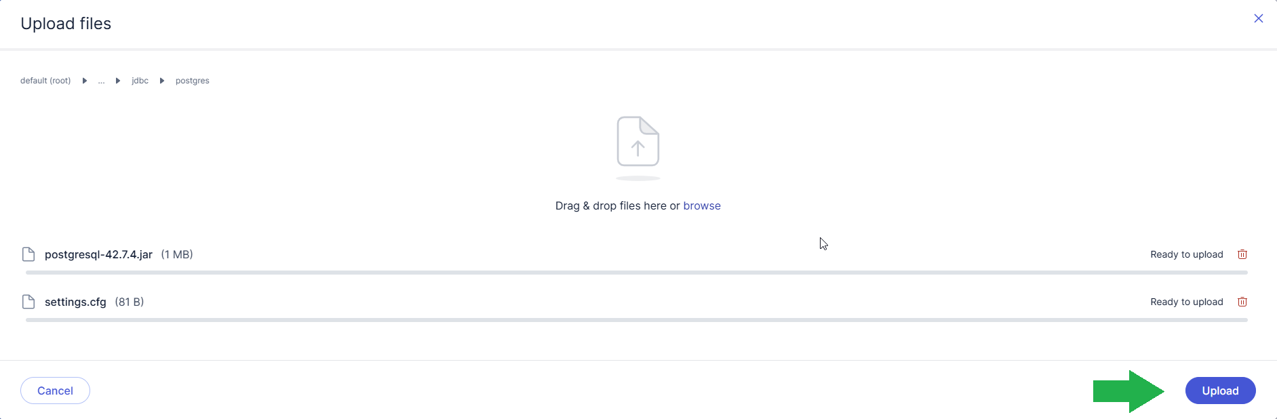Viewport: 1277px width, 419px height.
Task: Close the Upload files dialog
Action: tap(1258, 18)
